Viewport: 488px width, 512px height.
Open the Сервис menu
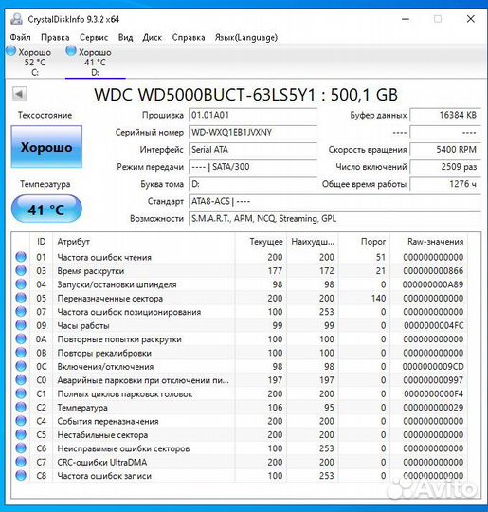pos(94,37)
